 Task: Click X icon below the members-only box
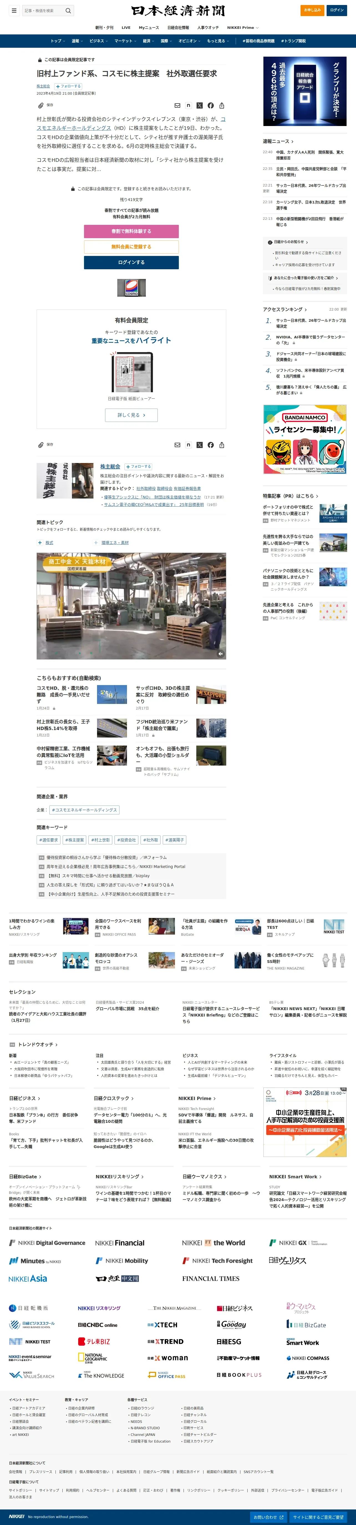[199, 445]
